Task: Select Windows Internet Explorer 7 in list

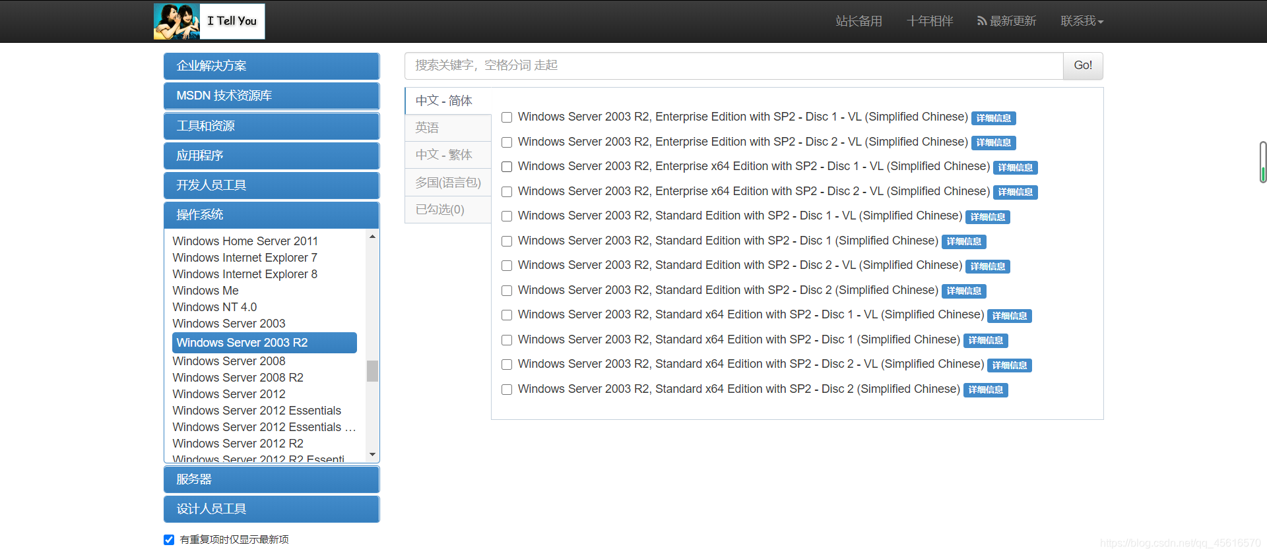Action: pyautogui.click(x=245, y=258)
